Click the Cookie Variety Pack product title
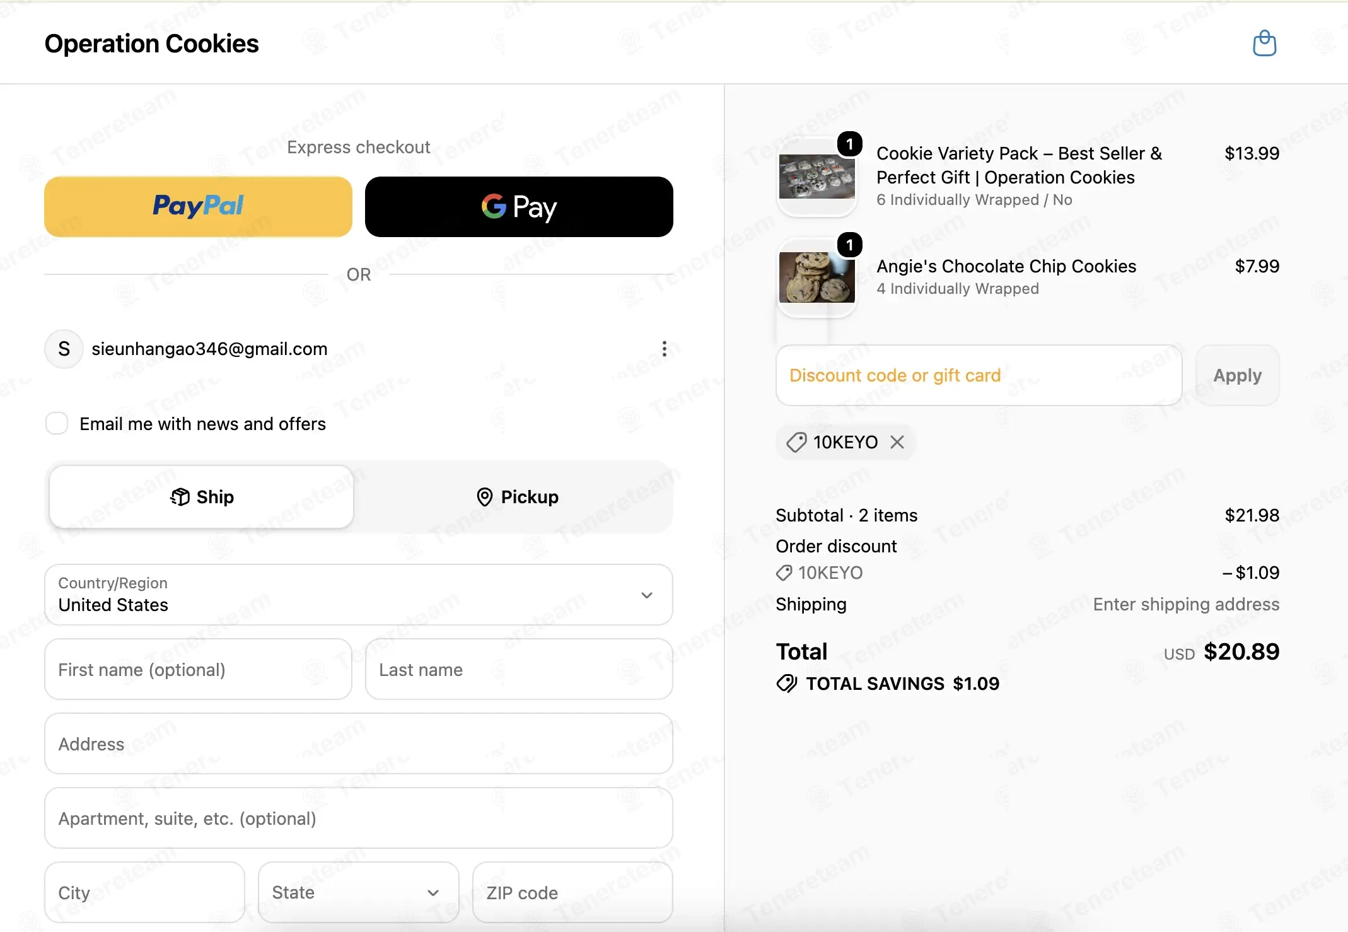 [x=1019, y=165]
